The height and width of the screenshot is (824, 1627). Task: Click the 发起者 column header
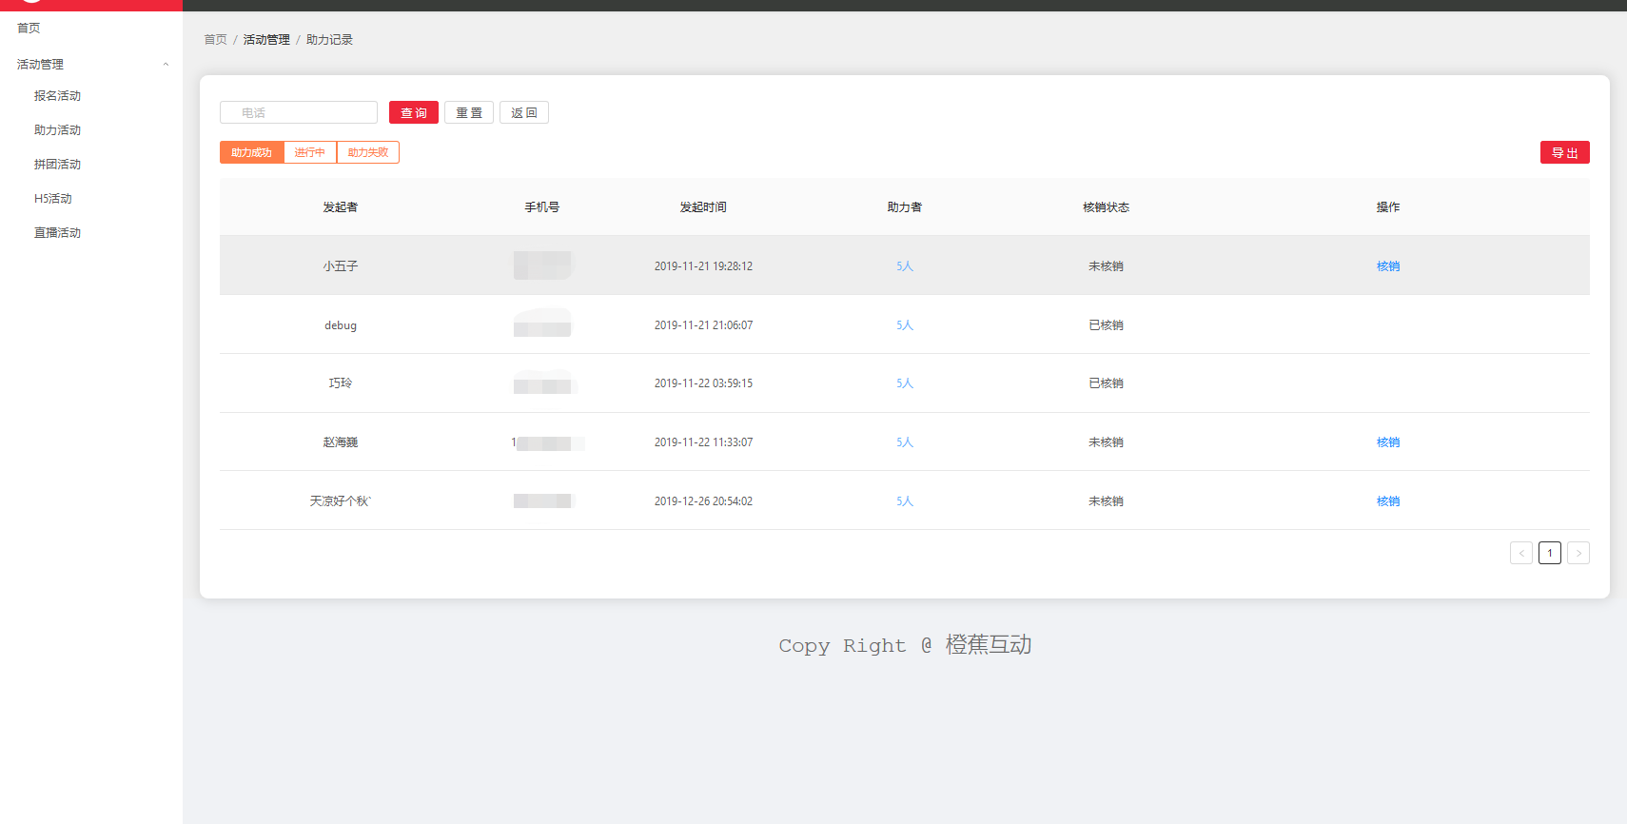pyautogui.click(x=341, y=207)
